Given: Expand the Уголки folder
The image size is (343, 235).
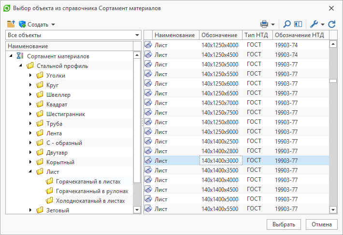Looking at the screenshot, I should [x=30, y=75].
